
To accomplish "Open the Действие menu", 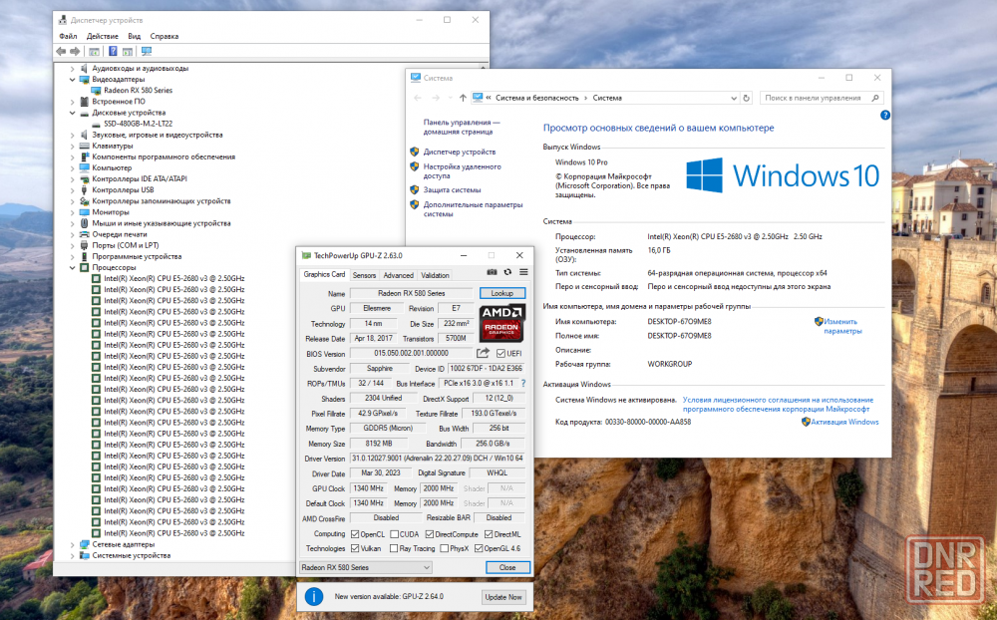I will point(103,36).
